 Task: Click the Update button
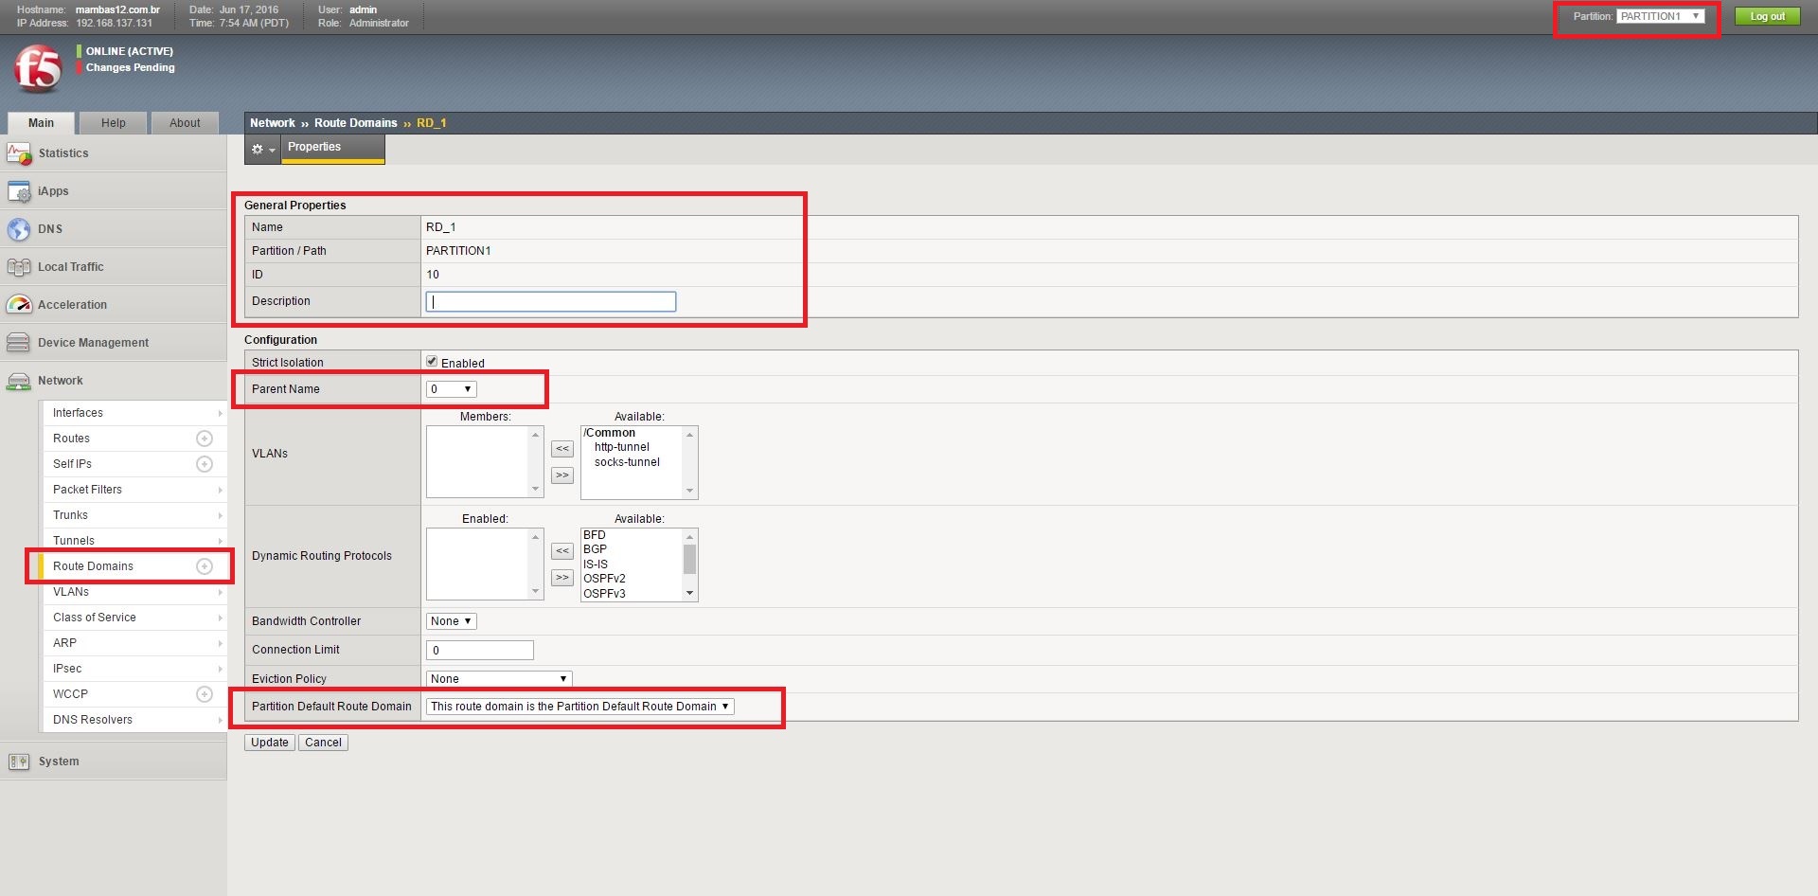(x=270, y=743)
